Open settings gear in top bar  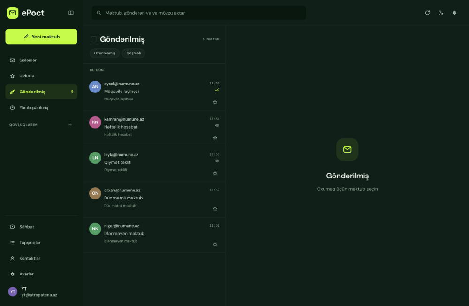click(x=454, y=13)
